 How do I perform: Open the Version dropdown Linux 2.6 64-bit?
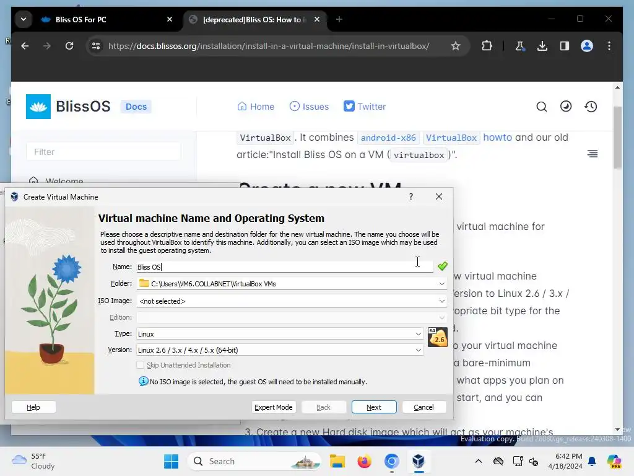click(x=280, y=350)
